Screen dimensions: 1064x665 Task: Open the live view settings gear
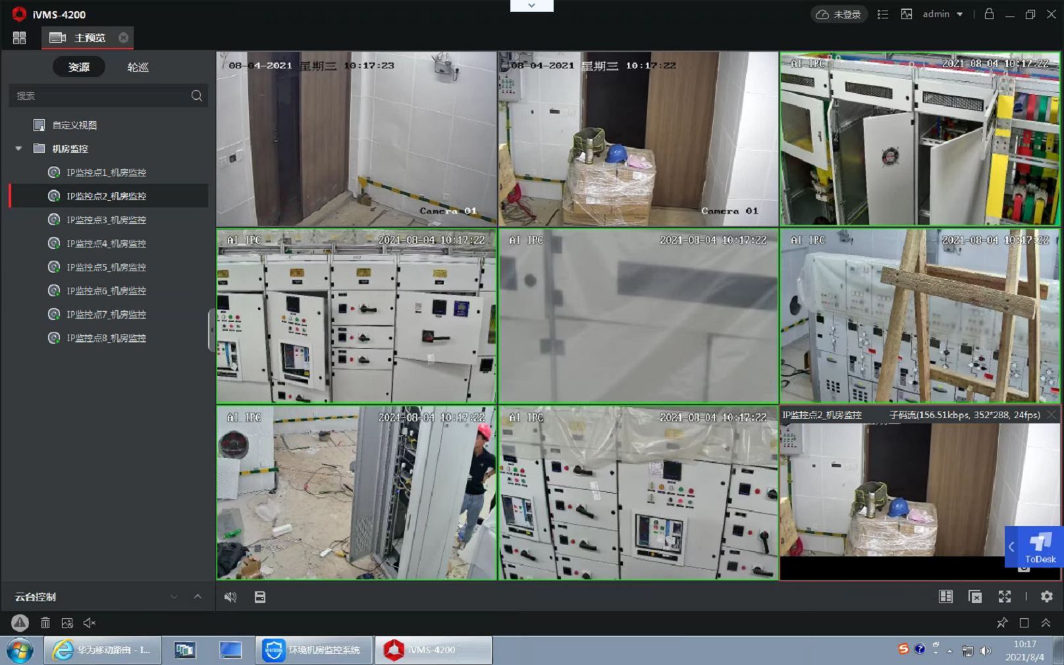pos(1046,597)
